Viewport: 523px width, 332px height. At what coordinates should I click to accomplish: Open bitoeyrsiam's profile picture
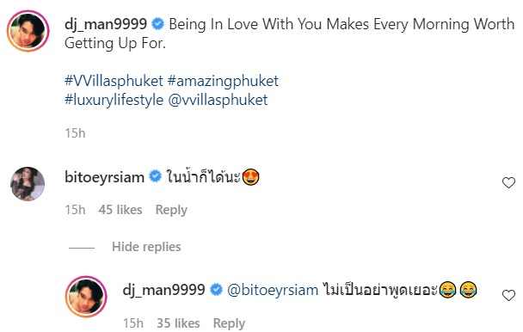coord(28,183)
